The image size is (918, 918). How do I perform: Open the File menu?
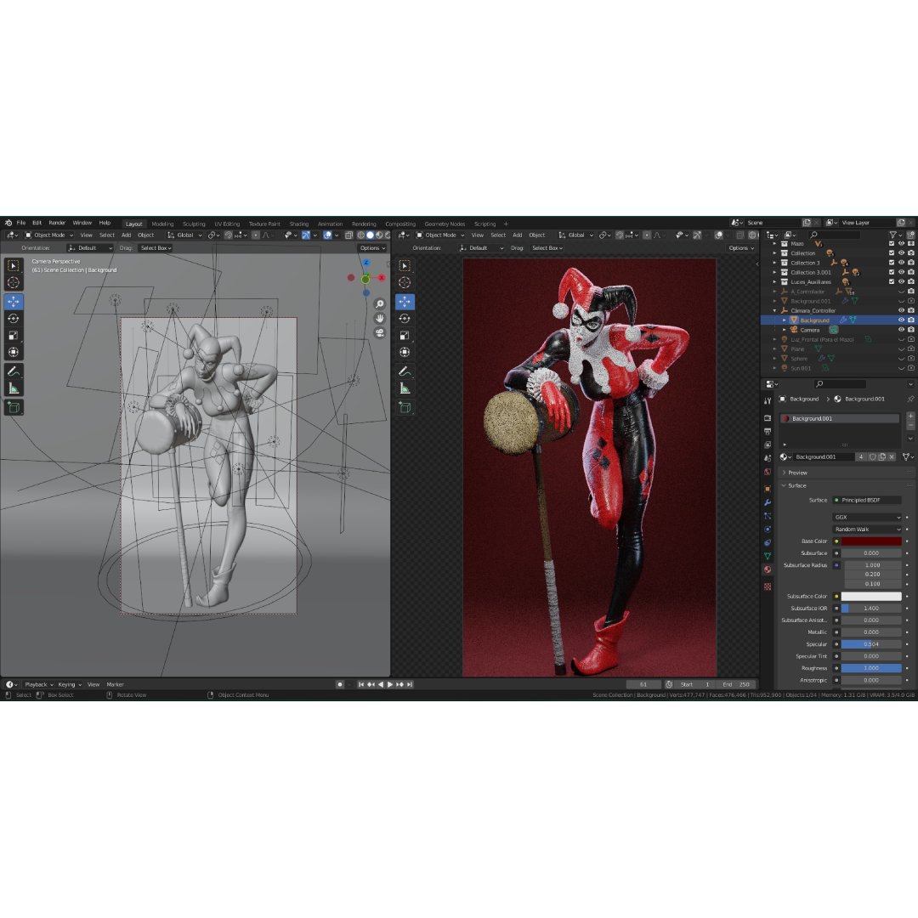click(21, 223)
